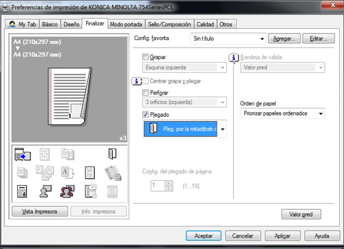
Task: Uncheck the Plegado checkbox
Action: click(x=145, y=114)
